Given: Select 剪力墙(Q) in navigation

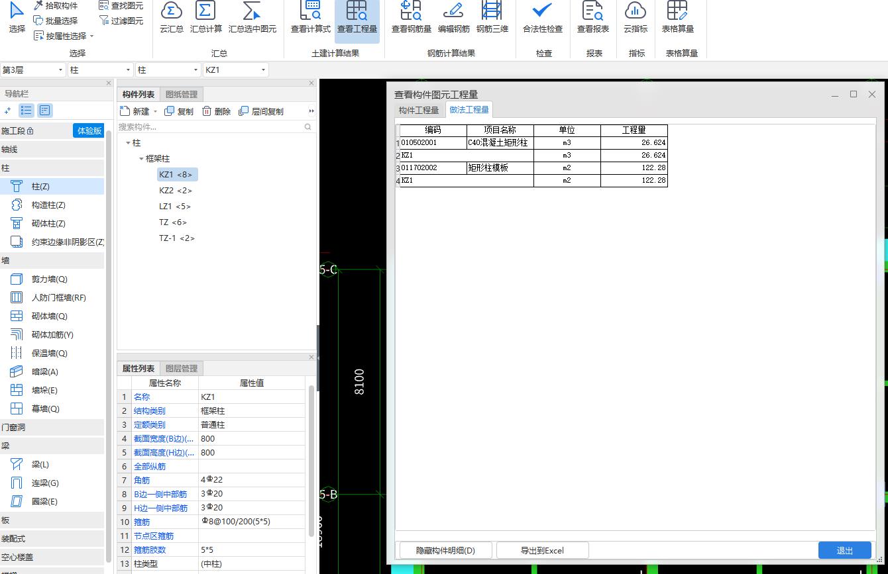Looking at the screenshot, I should 52,279.
